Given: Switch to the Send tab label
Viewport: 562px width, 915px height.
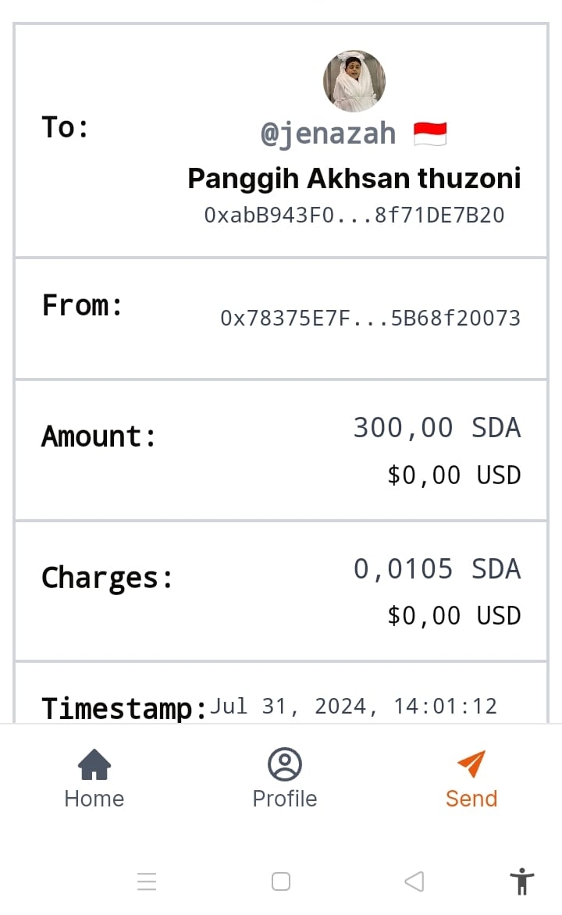Looking at the screenshot, I should tap(471, 799).
